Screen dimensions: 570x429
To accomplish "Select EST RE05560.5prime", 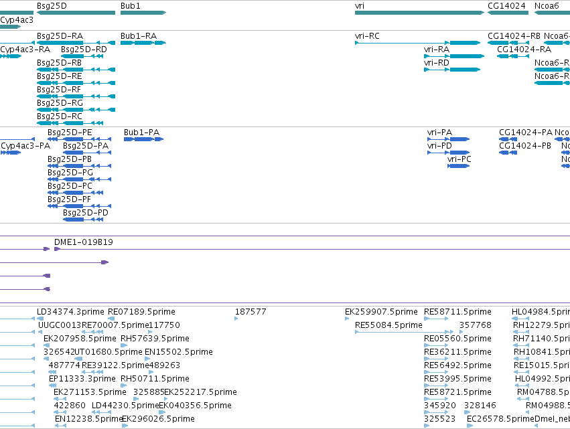I will click(x=436, y=345).
